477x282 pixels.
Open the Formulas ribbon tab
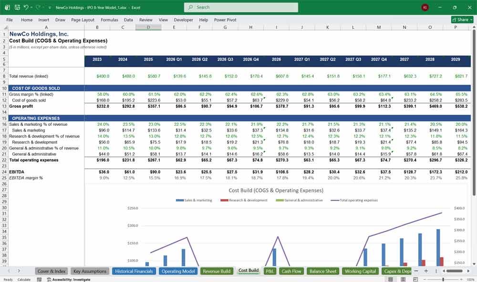point(109,20)
